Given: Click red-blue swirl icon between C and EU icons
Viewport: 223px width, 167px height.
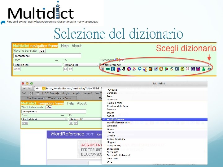Looking at the screenshot, I should [129, 69].
